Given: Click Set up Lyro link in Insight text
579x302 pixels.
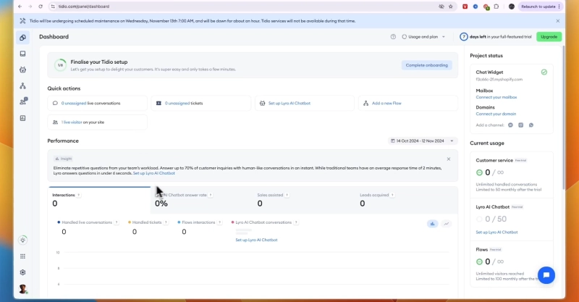Looking at the screenshot, I should [x=154, y=173].
